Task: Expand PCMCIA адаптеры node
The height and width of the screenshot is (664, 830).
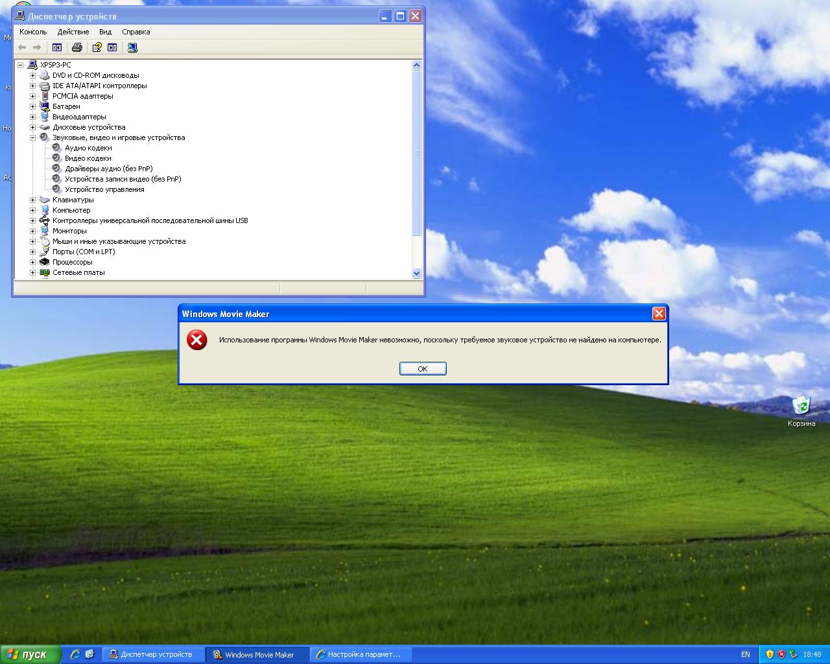Action: [32, 96]
